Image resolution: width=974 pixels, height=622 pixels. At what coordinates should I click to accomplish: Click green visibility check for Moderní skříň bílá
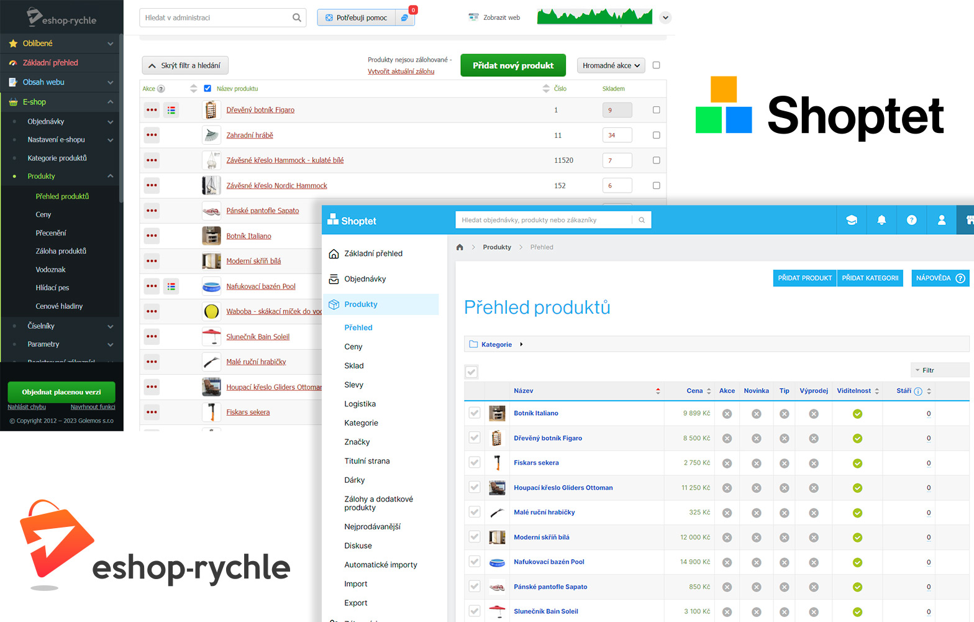[857, 537]
